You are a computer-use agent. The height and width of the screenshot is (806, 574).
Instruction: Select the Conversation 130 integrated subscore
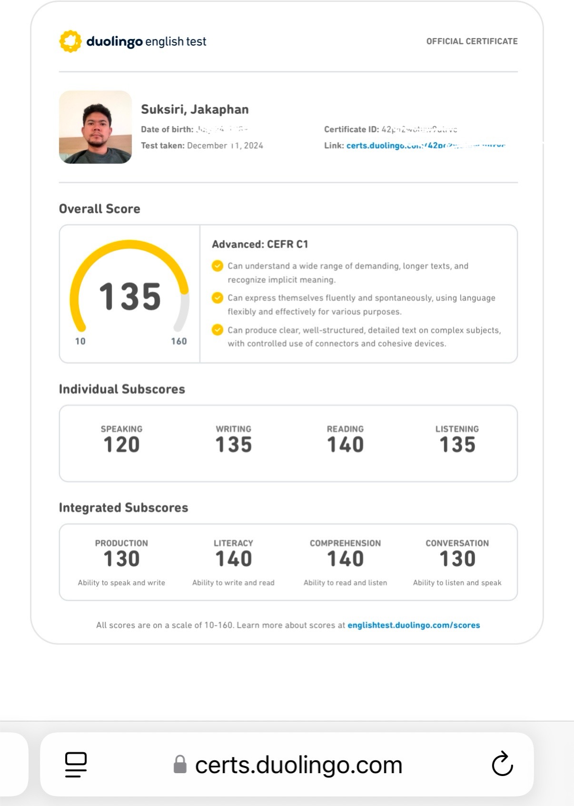[x=457, y=562]
